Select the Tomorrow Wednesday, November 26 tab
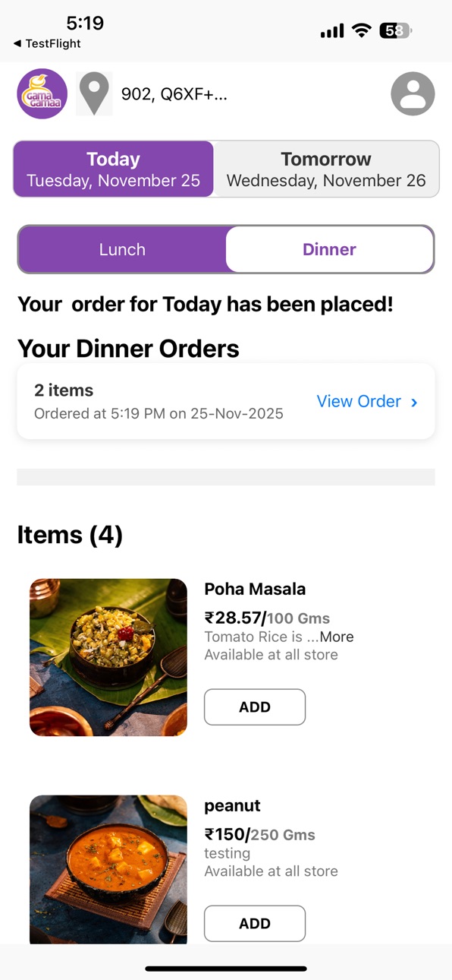452x980 pixels. (326, 169)
